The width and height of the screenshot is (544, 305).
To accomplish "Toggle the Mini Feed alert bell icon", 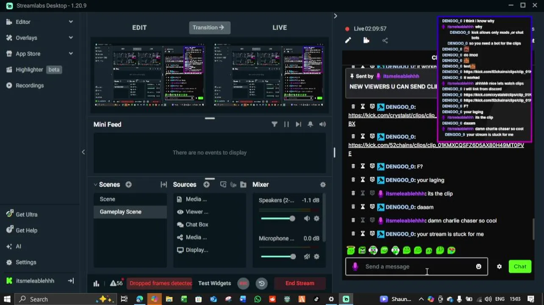I will pyautogui.click(x=311, y=124).
